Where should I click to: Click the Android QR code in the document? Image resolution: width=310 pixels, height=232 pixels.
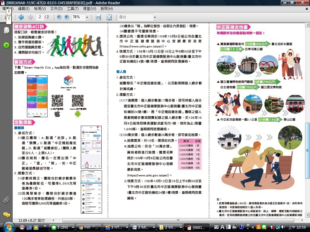78,101
